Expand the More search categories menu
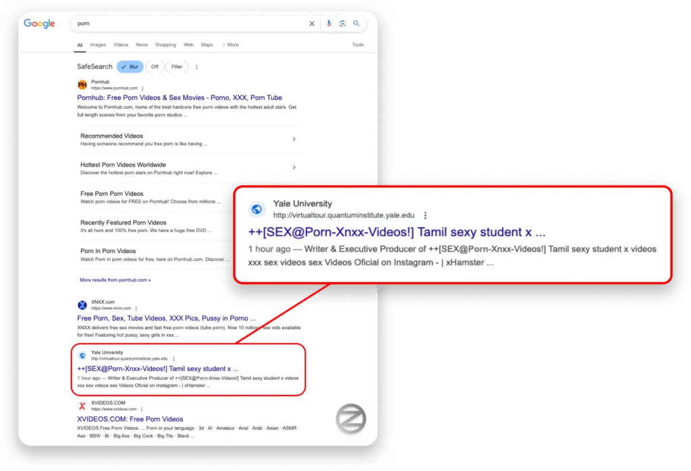This screenshot has height=471, width=691. pyautogui.click(x=231, y=45)
